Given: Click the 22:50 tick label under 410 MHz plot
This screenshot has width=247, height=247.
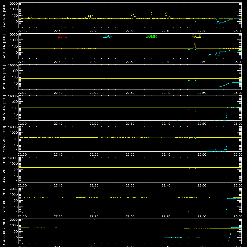Looking at the screenshot, I should (x=202, y=62).
